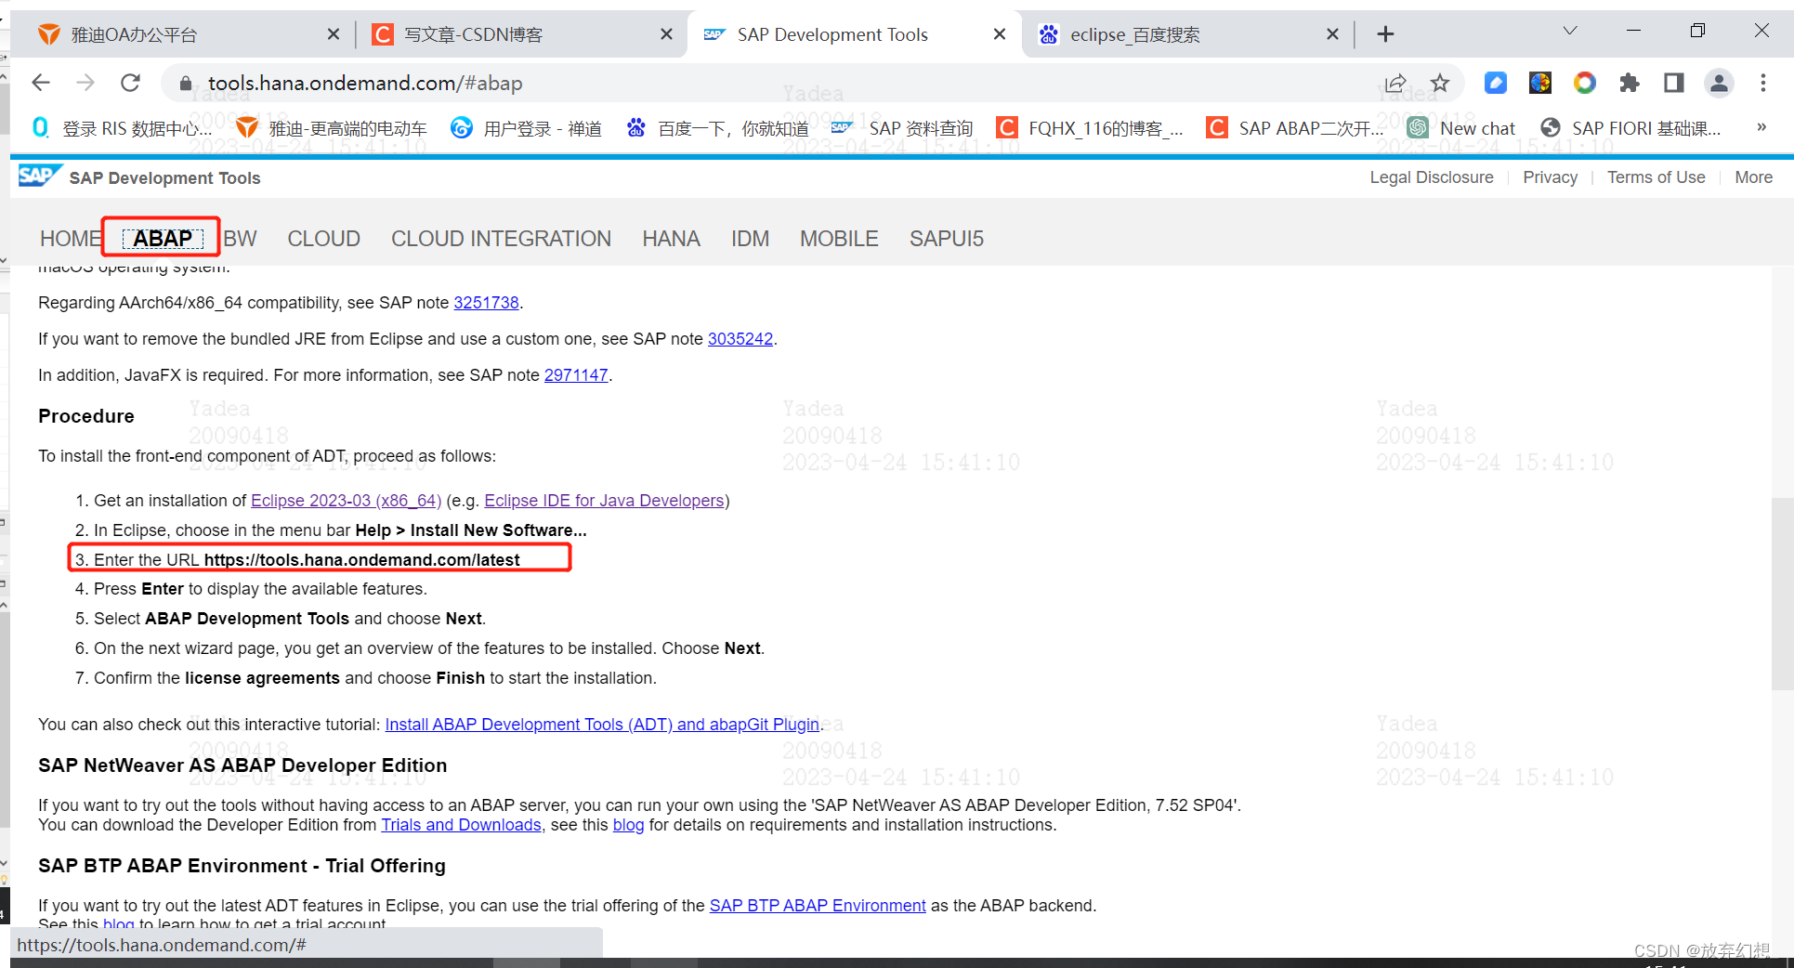Open the Install ABAP Development Tools tutorial link
This screenshot has width=1794, height=968.
pyautogui.click(x=602, y=725)
